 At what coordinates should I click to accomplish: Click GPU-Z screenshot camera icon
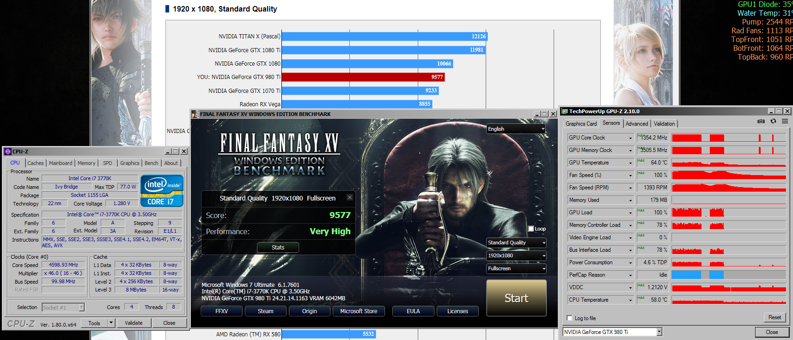[x=761, y=121]
